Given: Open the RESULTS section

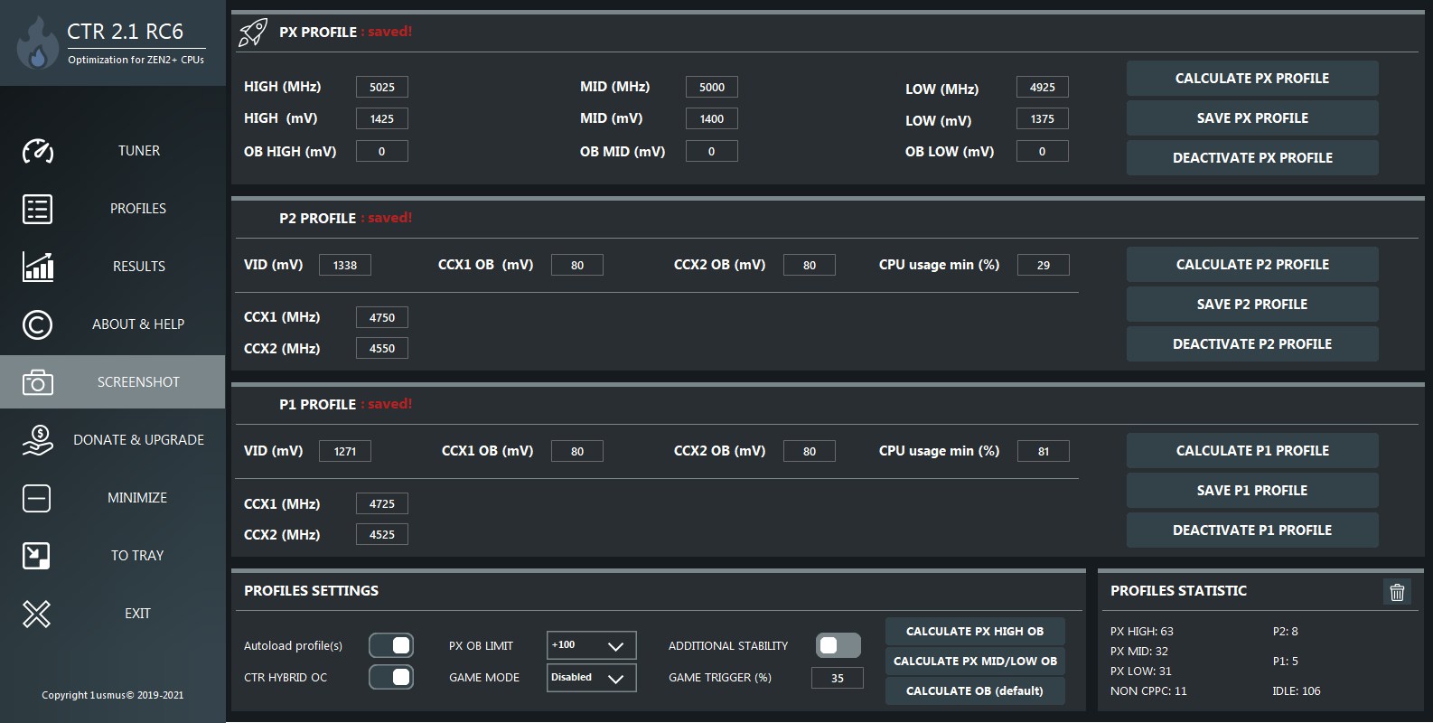Looking at the screenshot, I should click(138, 267).
